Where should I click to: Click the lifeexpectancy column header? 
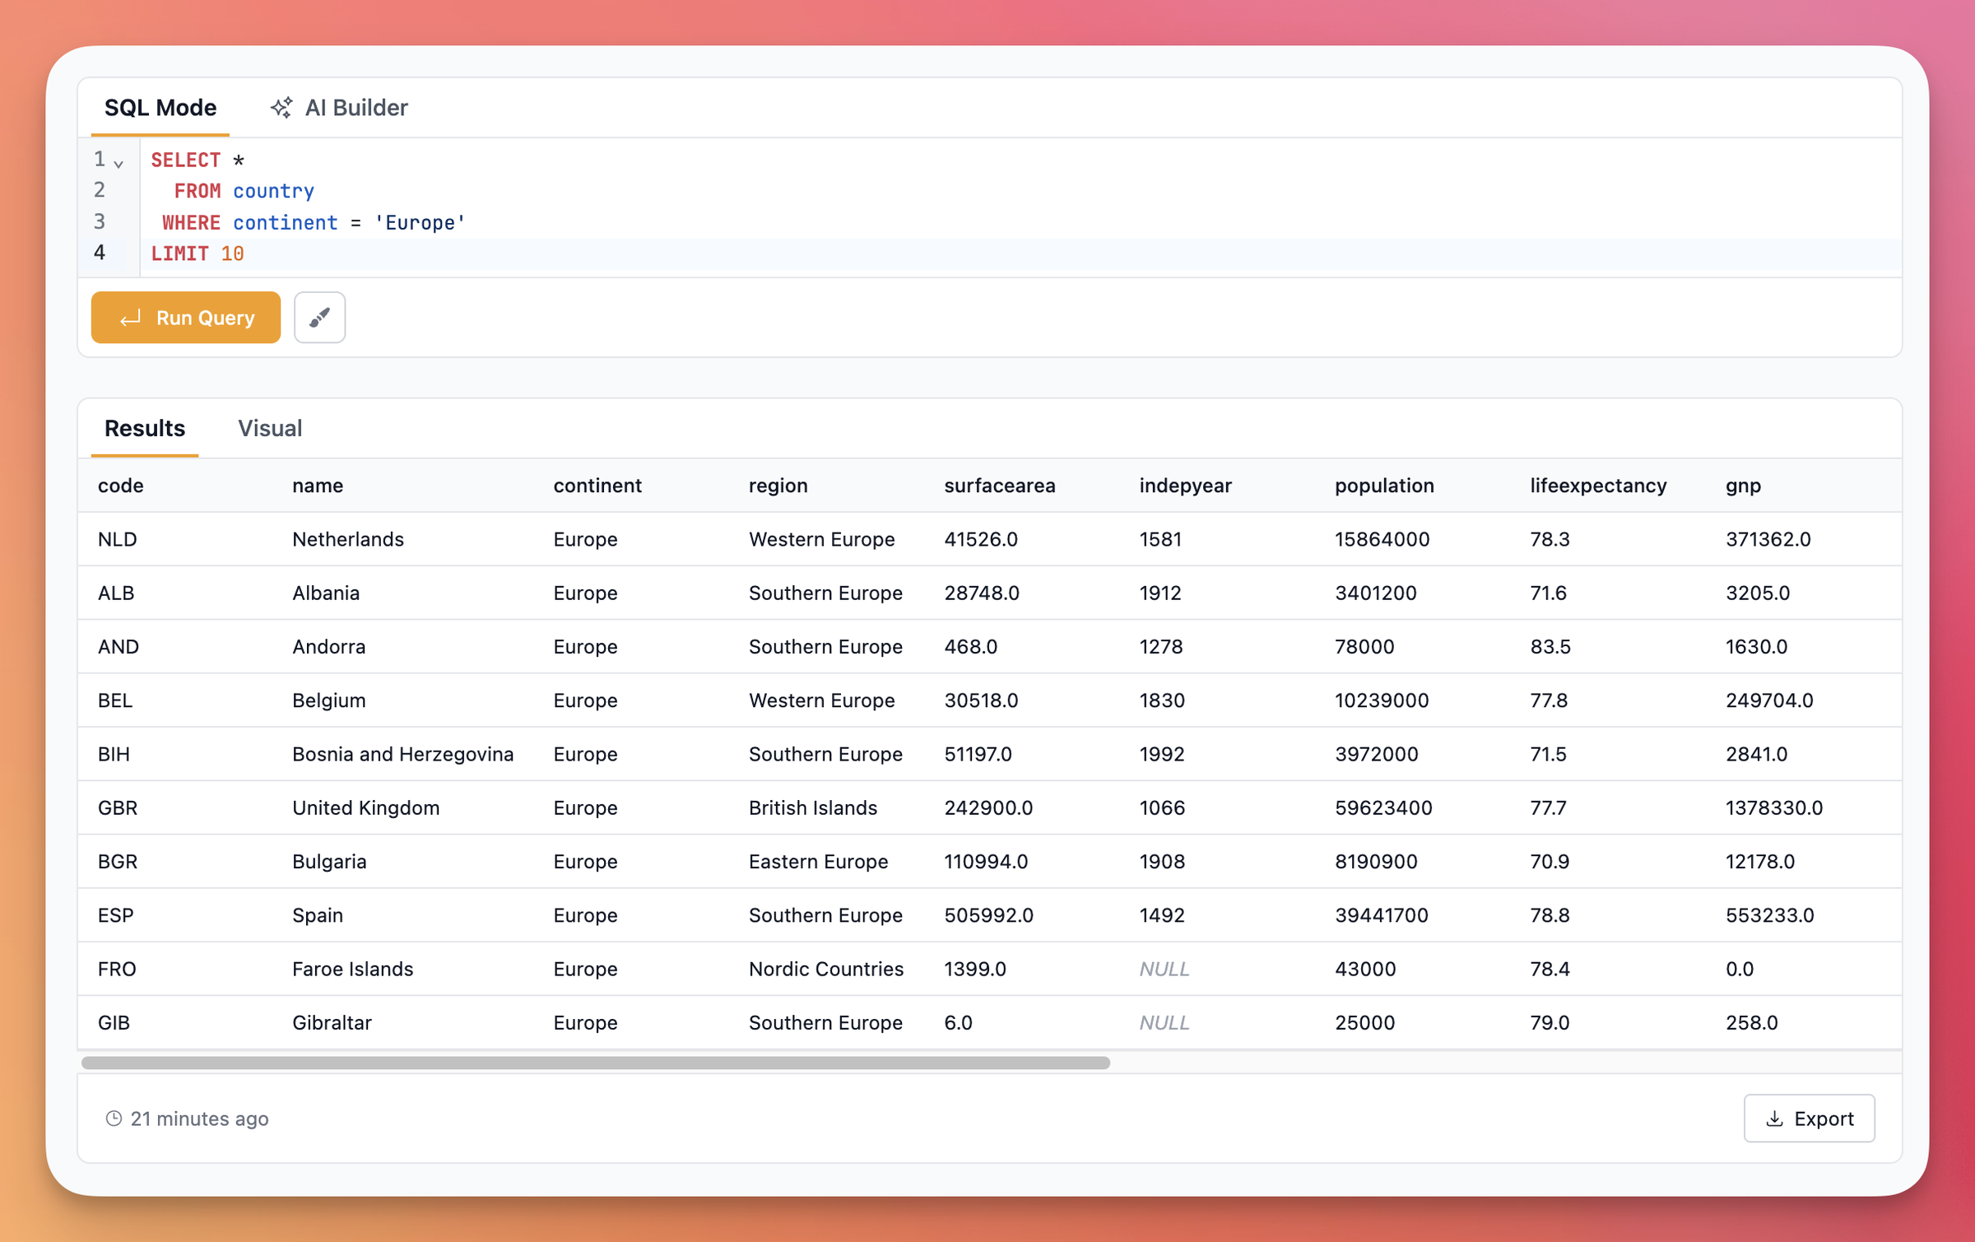(x=1597, y=486)
